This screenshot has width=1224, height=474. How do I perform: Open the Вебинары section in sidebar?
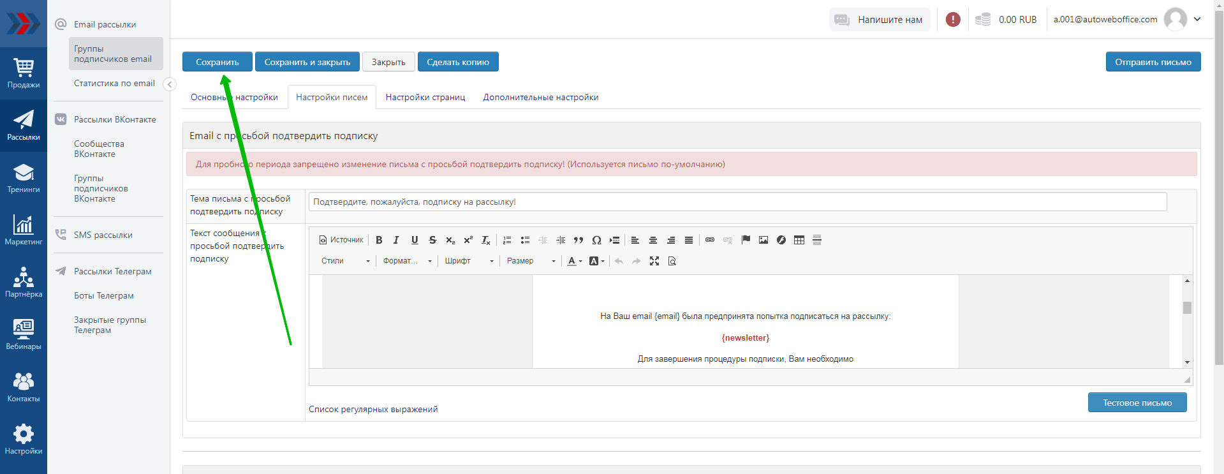pos(24,334)
